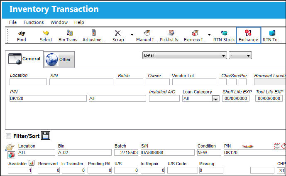Open the Functions menu
The width and height of the screenshot is (286, 176).
[34, 22]
